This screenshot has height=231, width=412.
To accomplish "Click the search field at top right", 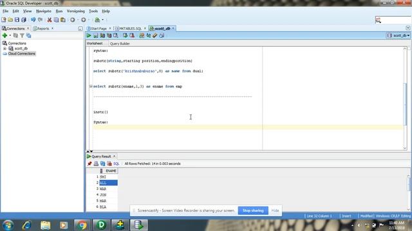I will click(x=393, y=20).
